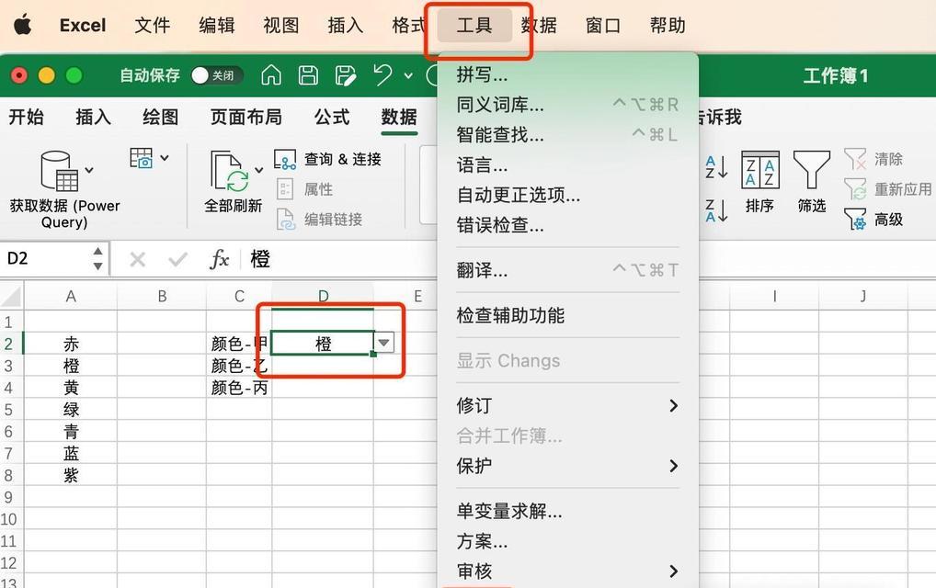Choose 智能查找... from the menu
Viewport: 936px width, 588px height.
[568, 135]
